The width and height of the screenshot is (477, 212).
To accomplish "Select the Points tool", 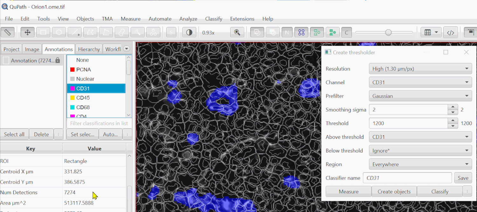I will pos(153,32).
